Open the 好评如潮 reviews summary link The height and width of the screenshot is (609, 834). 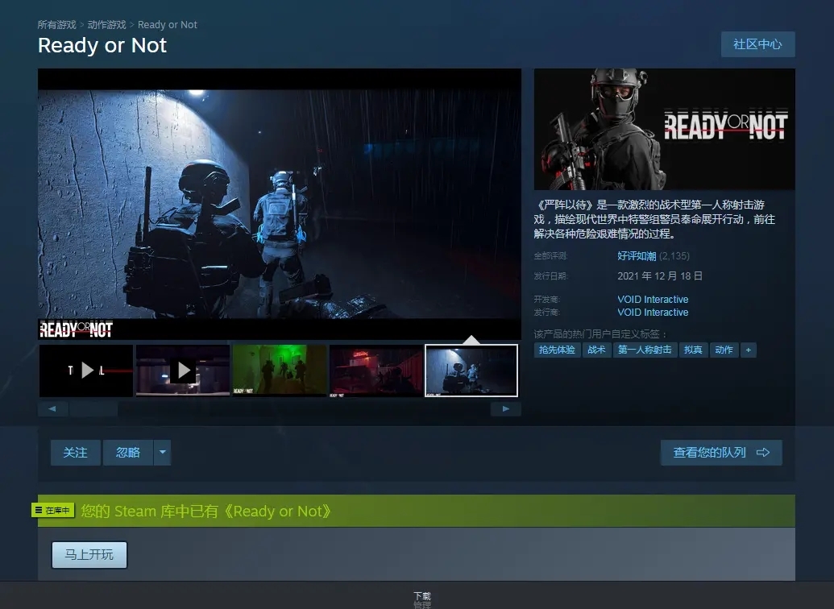(x=637, y=256)
